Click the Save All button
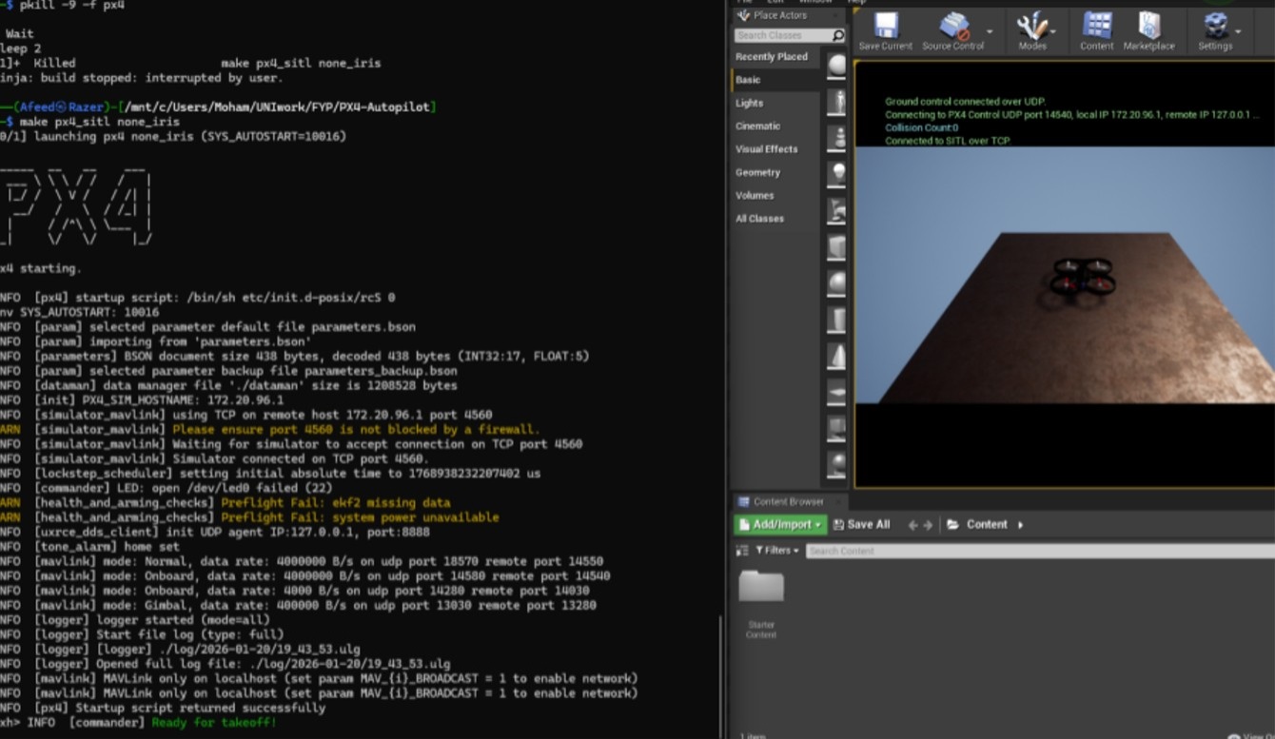Viewport: 1275px width, 739px height. (861, 524)
